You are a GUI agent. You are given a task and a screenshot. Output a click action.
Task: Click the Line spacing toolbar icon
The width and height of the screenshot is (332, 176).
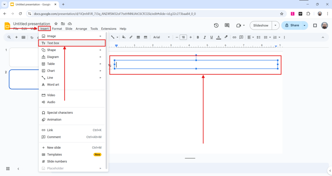click(258, 37)
